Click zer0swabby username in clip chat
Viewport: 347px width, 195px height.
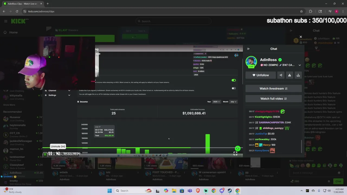[262, 139]
